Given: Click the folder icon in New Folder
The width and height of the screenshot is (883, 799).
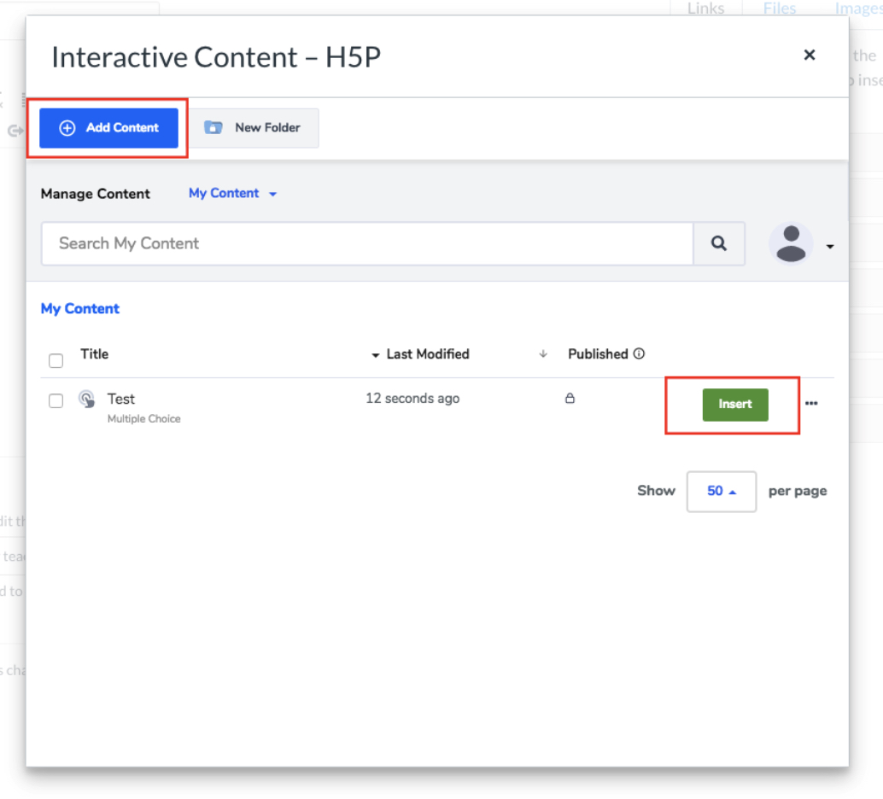Looking at the screenshot, I should tap(213, 128).
